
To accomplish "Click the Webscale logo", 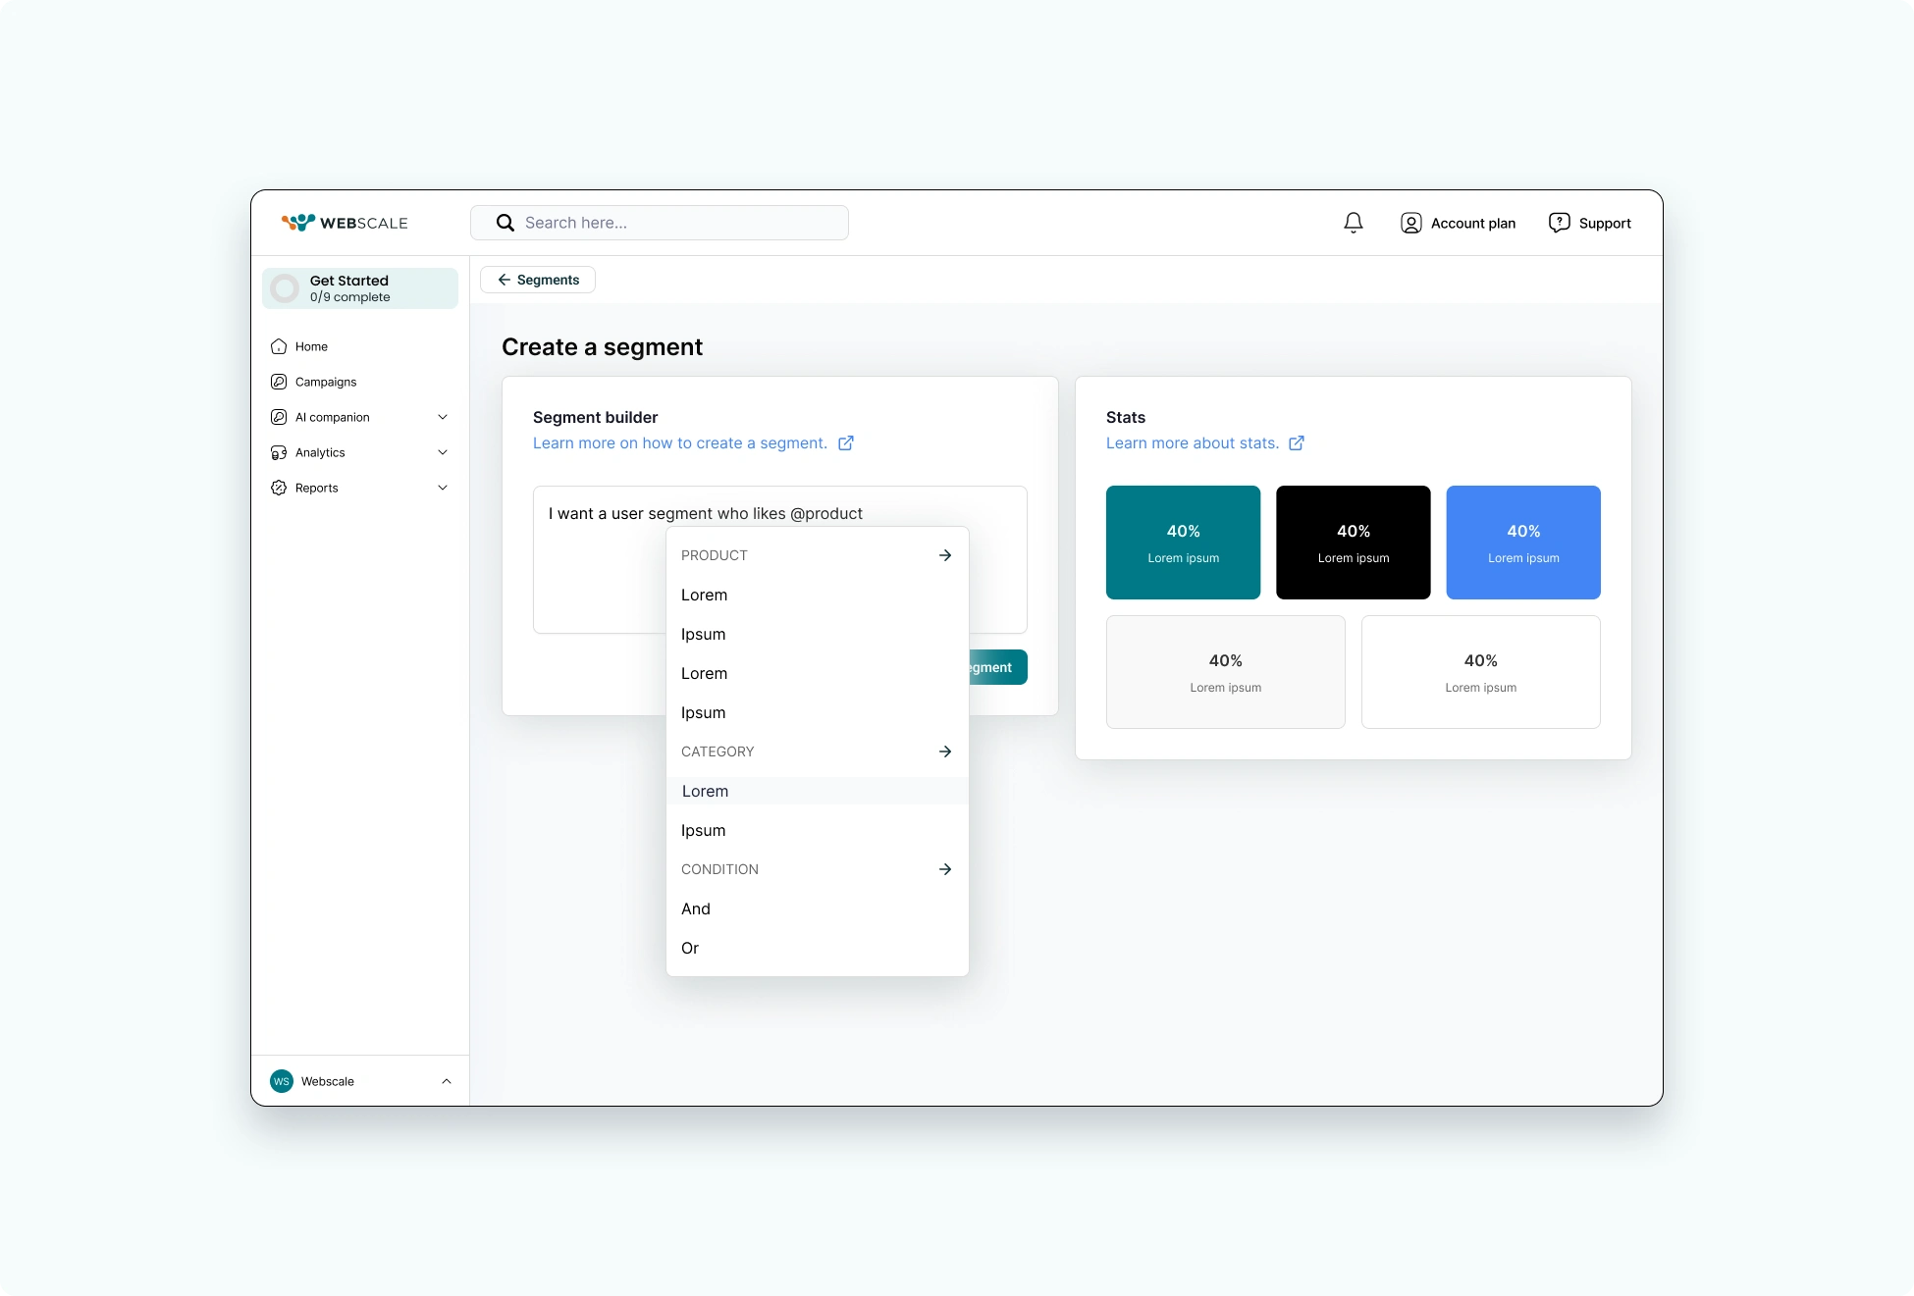I will point(345,223).
